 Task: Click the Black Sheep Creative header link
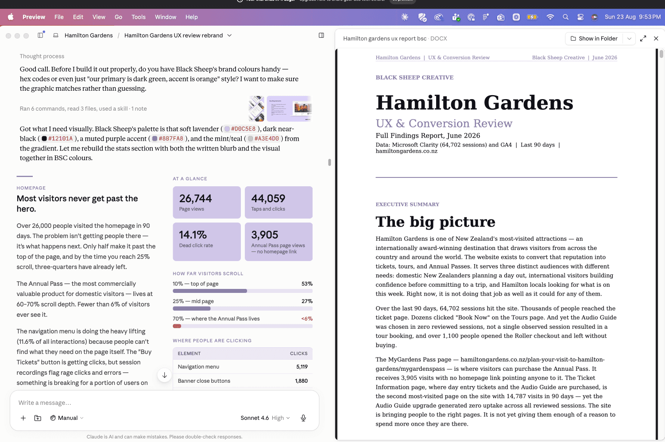point(558,58)
